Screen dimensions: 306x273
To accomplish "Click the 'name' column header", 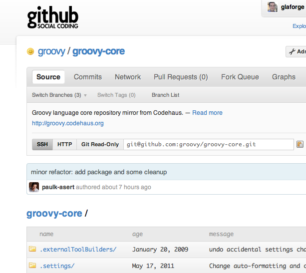I will (46, 234).
